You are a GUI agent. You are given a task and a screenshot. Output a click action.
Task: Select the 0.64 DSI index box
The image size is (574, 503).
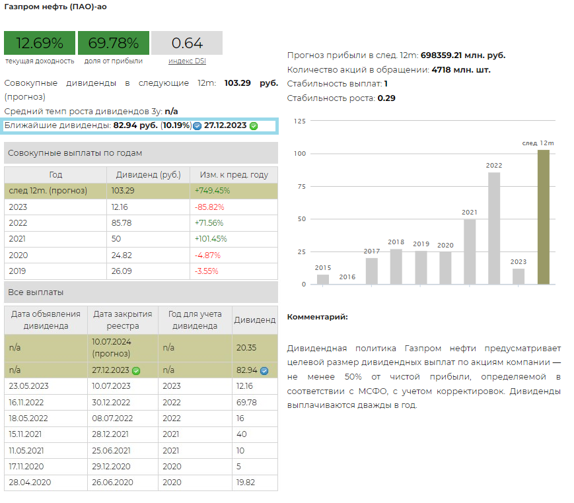pyautogui.click(x=187, y=44)
